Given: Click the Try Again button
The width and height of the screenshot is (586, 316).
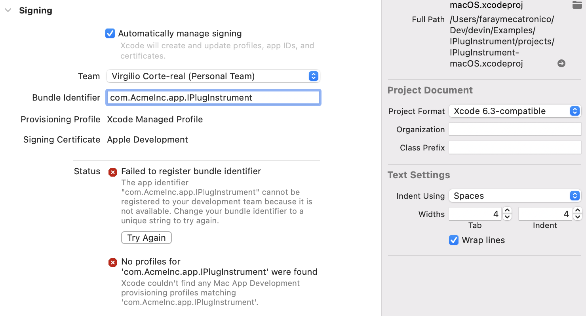Looking at the screenshot, I should point(146,238).
